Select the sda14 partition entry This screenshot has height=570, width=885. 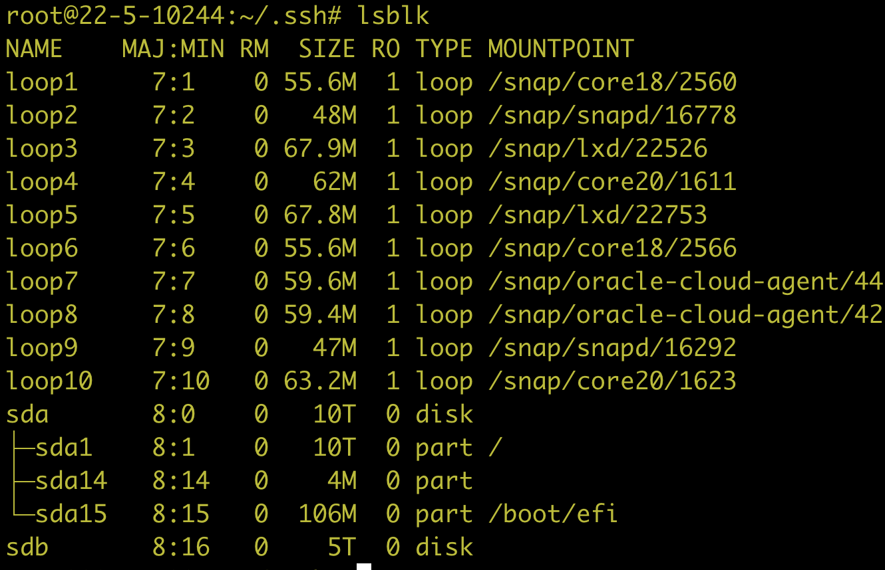[71, 481]
